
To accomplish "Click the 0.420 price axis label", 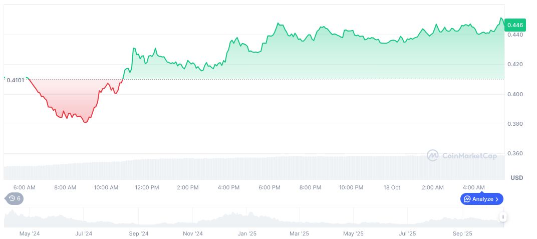I will [x=514, y=65].
